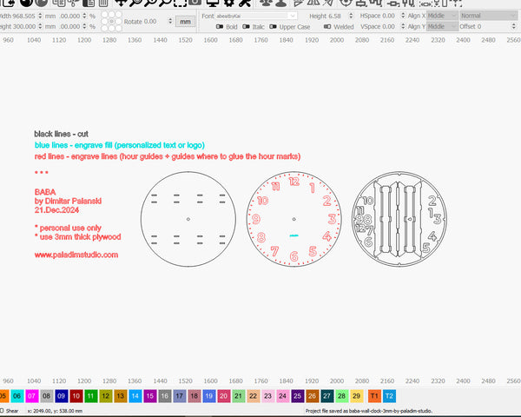Click the Rotate value stepper arrows
Screen dimensions: 521x417
pos(170,21)
